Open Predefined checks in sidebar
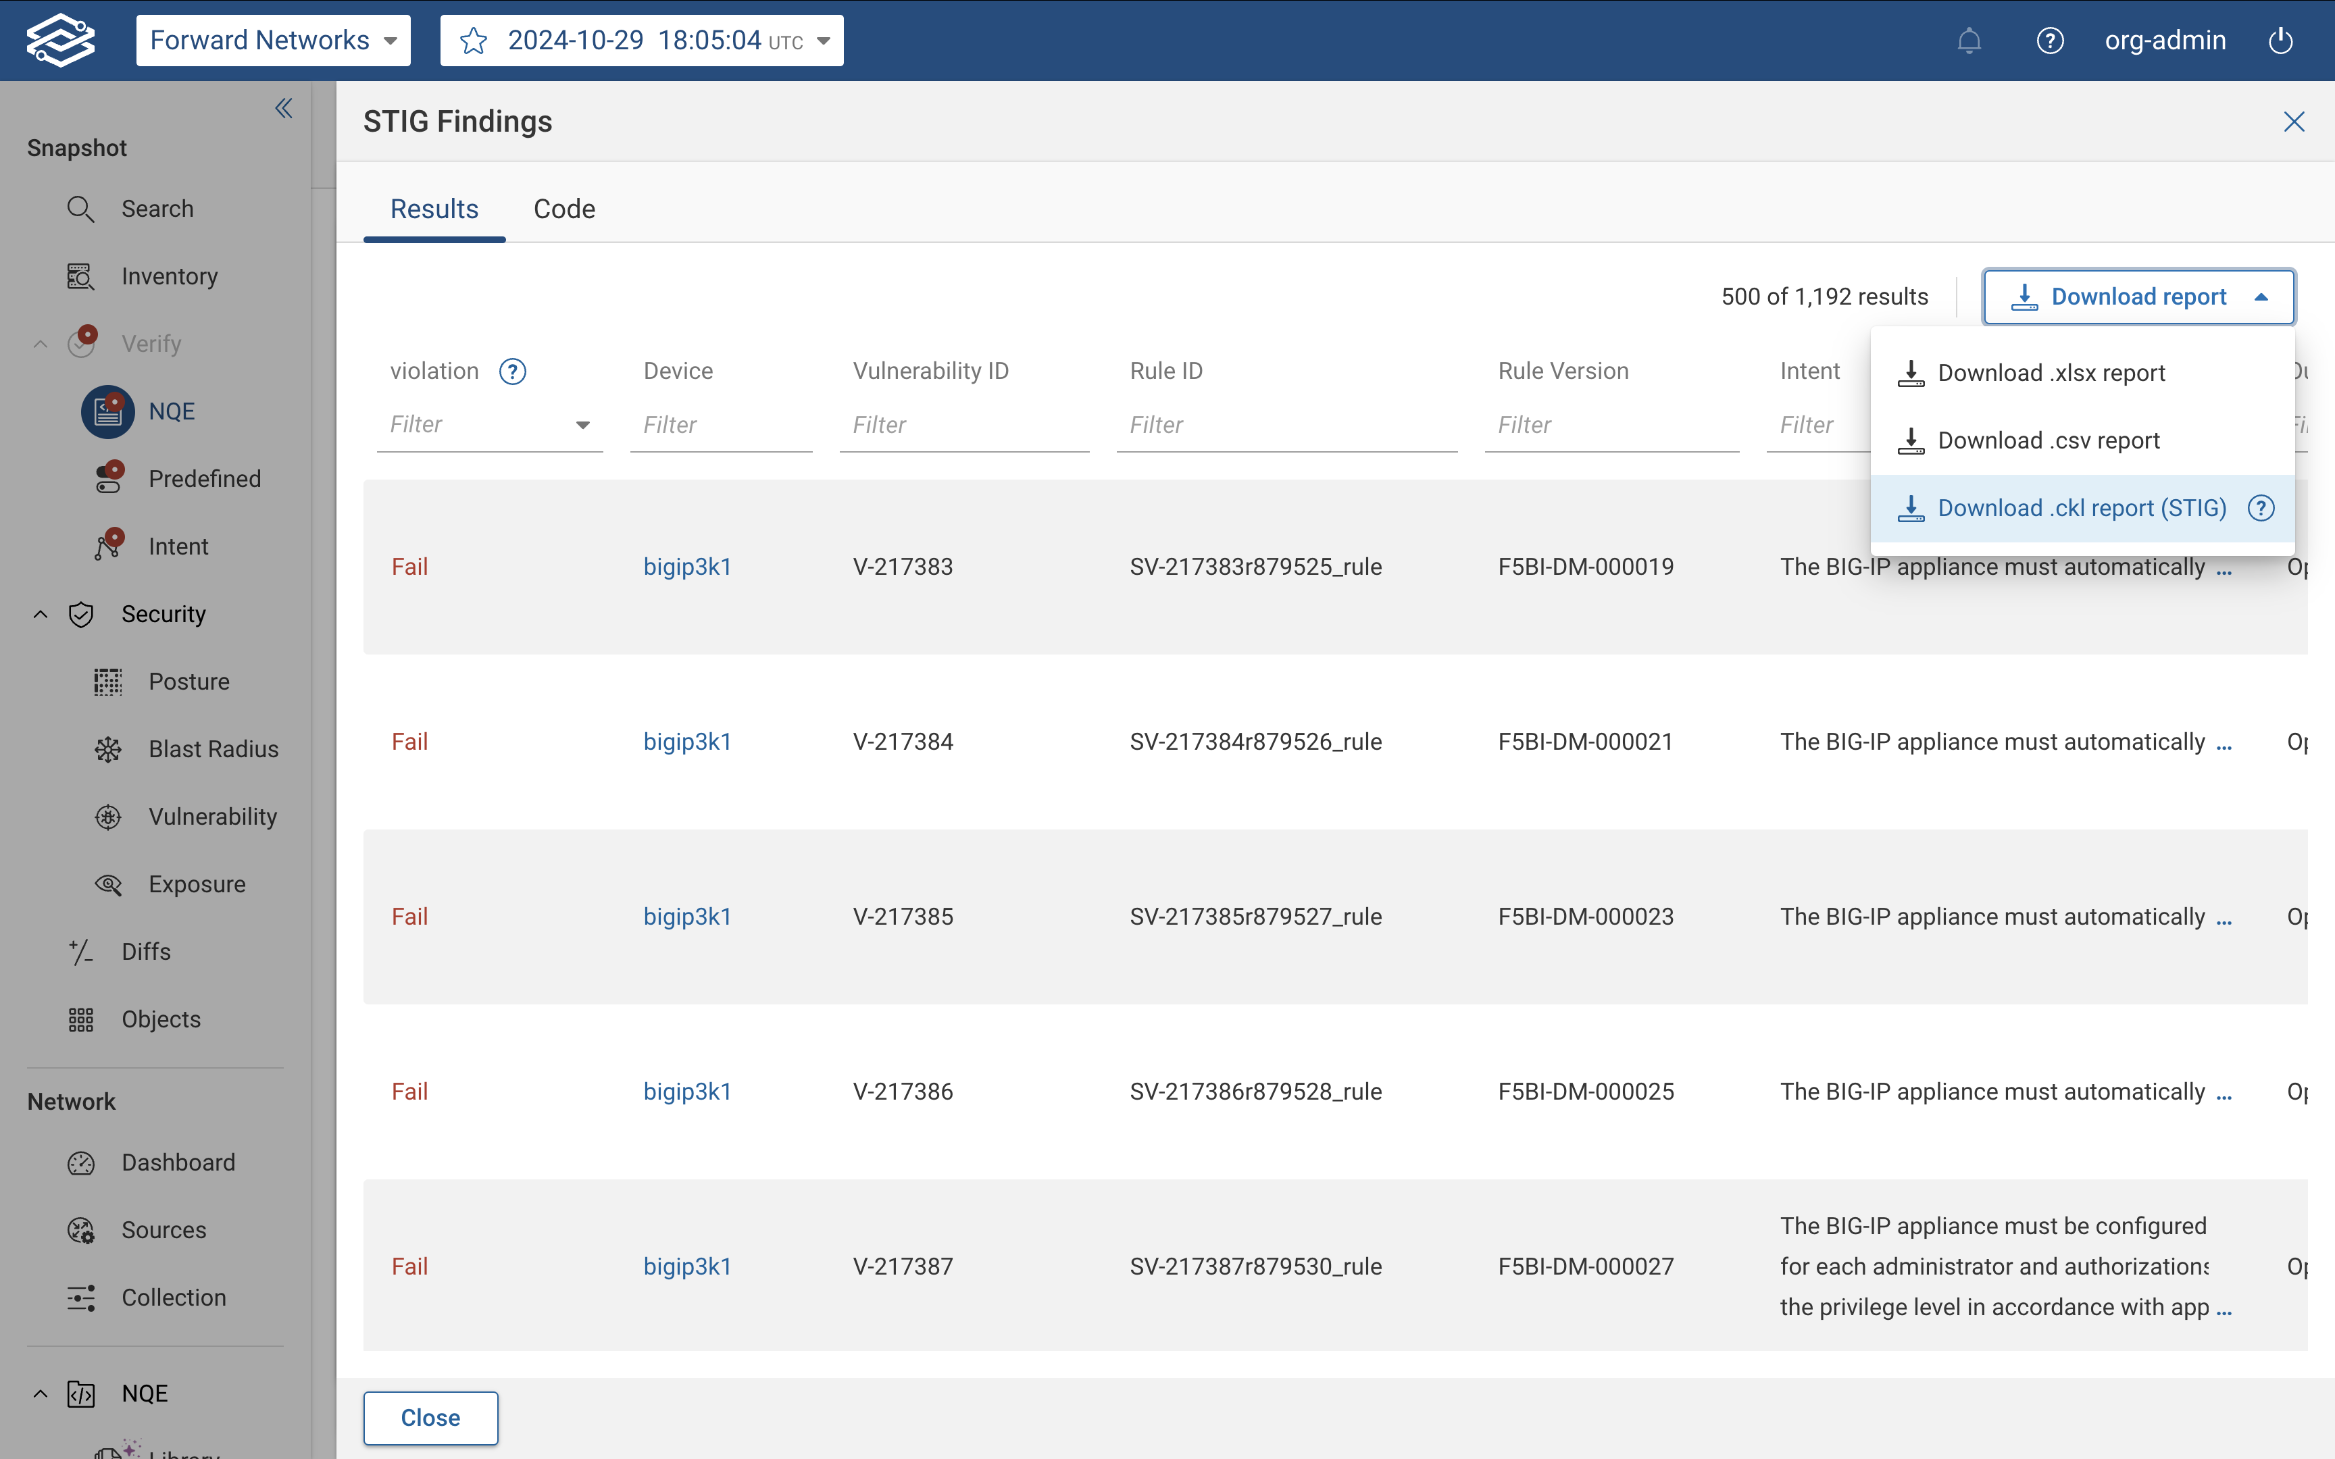This screenshot has height=1459, width=2335. point(205,479)
